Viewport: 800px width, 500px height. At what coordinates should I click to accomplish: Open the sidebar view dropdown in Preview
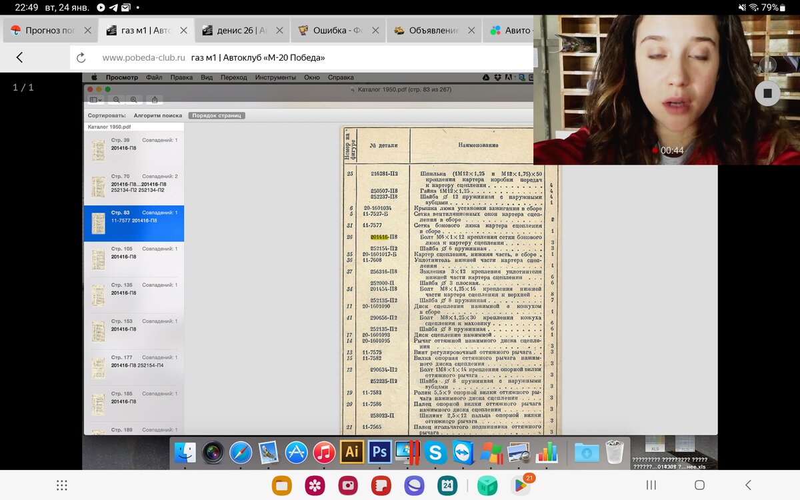(96, 100)
